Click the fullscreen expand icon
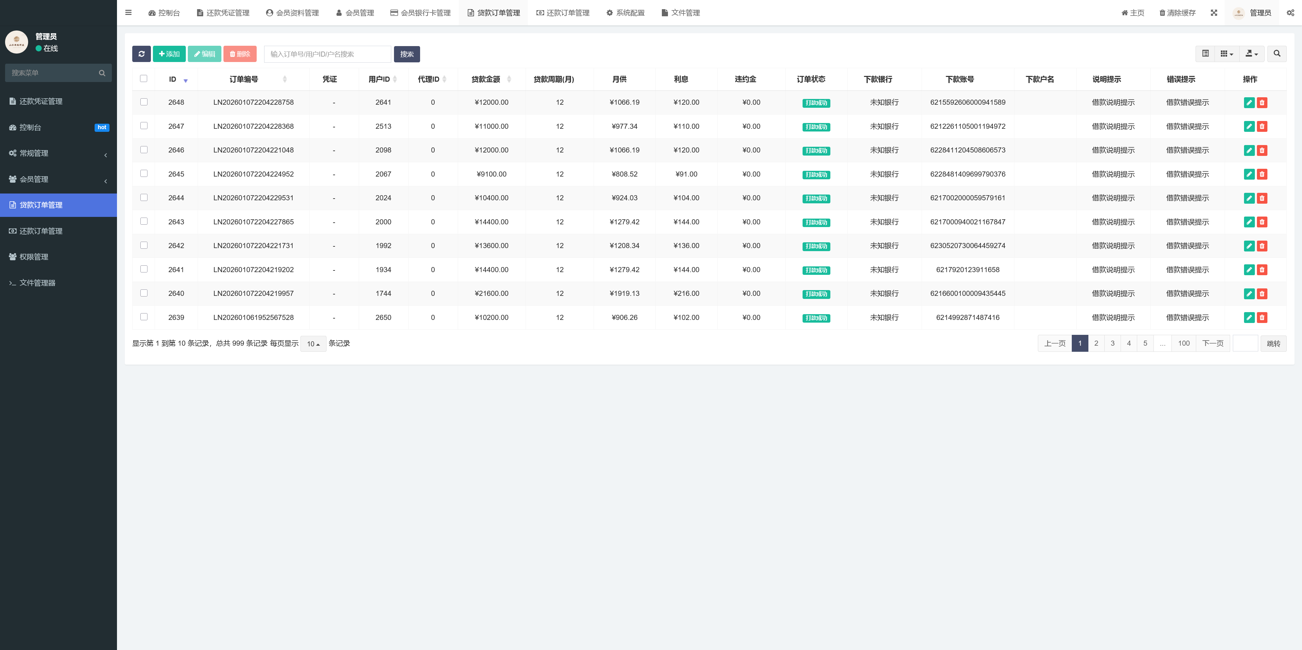Viewport: 1302px width, 650px height. pos(1214,13)
